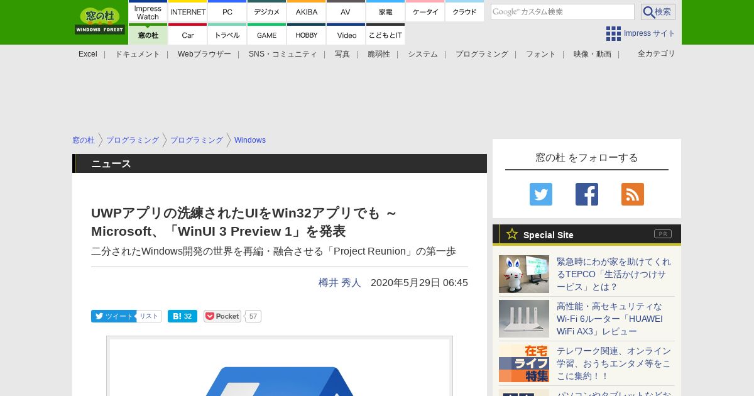Click the 在宅ライフ特集 thumbnail
This screenshot has width=754, height=396.
[x=524, y=363]
